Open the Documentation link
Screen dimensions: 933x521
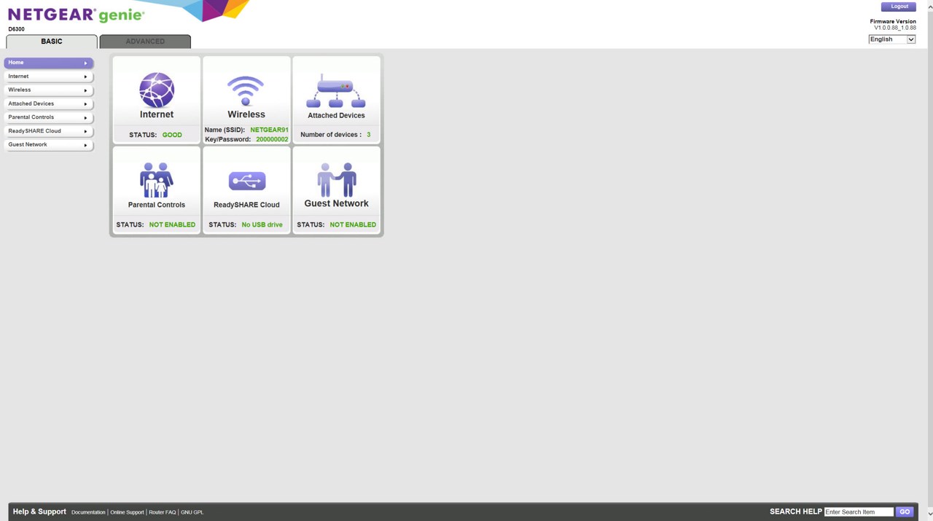coord(88,512)
